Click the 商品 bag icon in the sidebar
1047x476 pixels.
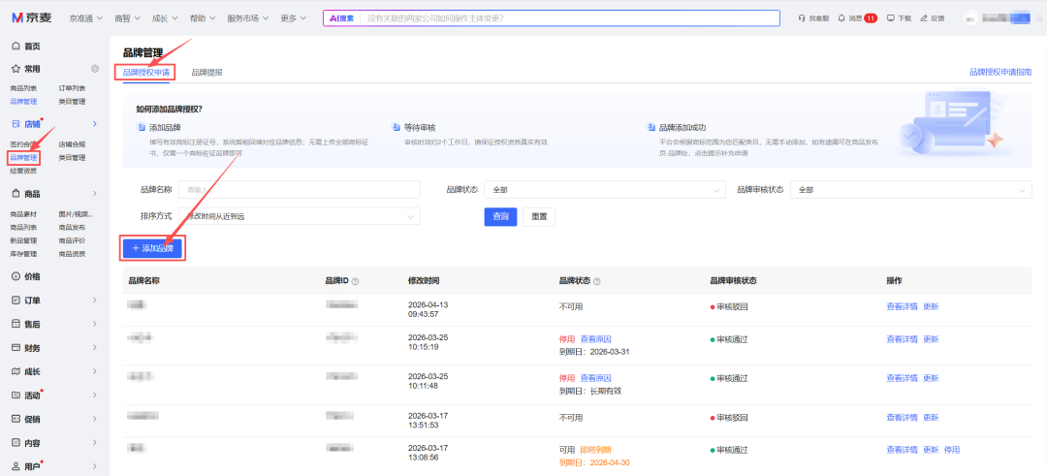(x=16, y=194)
